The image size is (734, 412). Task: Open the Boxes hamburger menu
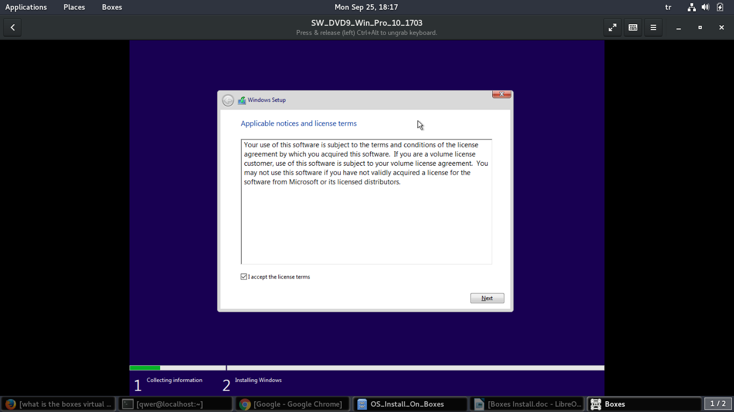click(x=653, y=27)
